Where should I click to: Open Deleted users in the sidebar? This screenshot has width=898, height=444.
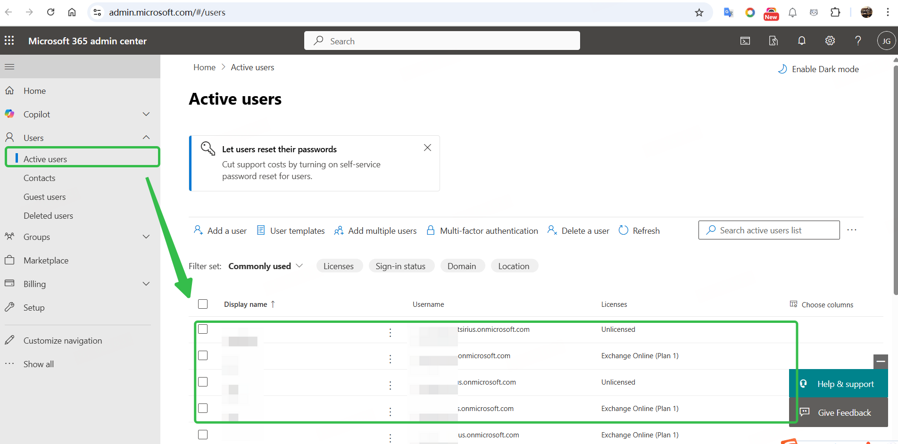[48, 216]
